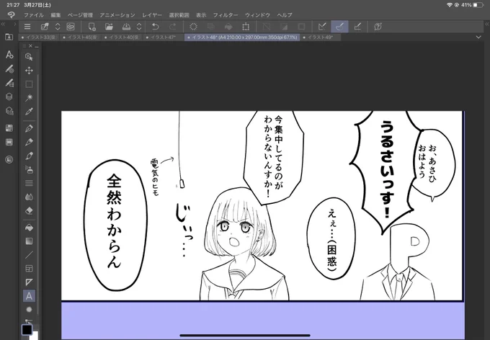Toggle the Invert selected area icon
This screenshot has height=340, width=490.
point(284,27)
